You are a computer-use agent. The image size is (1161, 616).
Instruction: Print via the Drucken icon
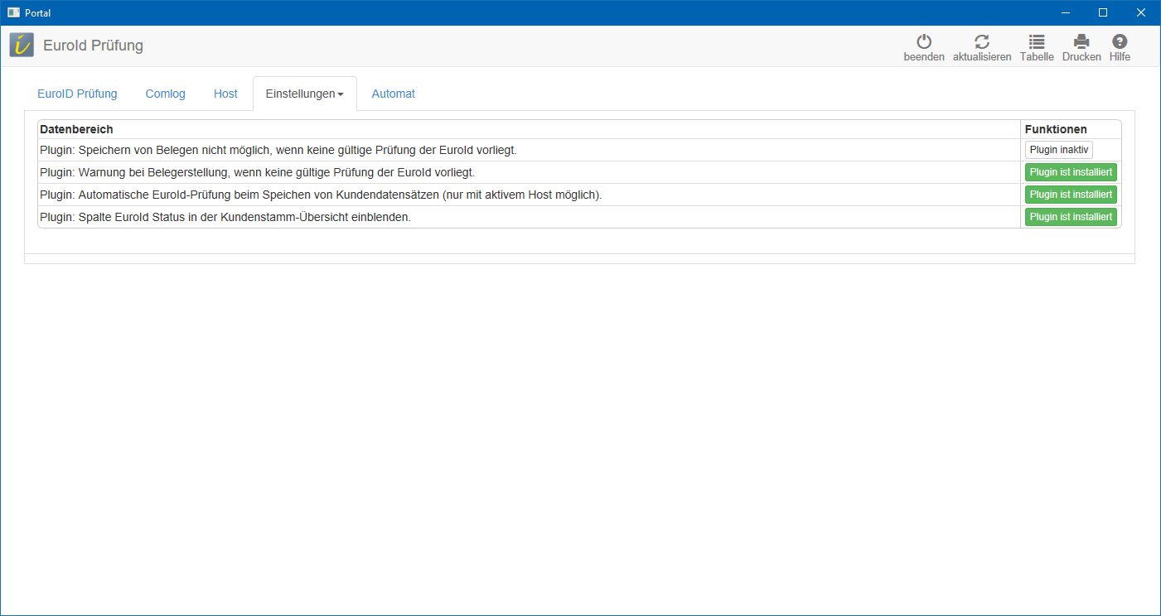pos(1081,42)
